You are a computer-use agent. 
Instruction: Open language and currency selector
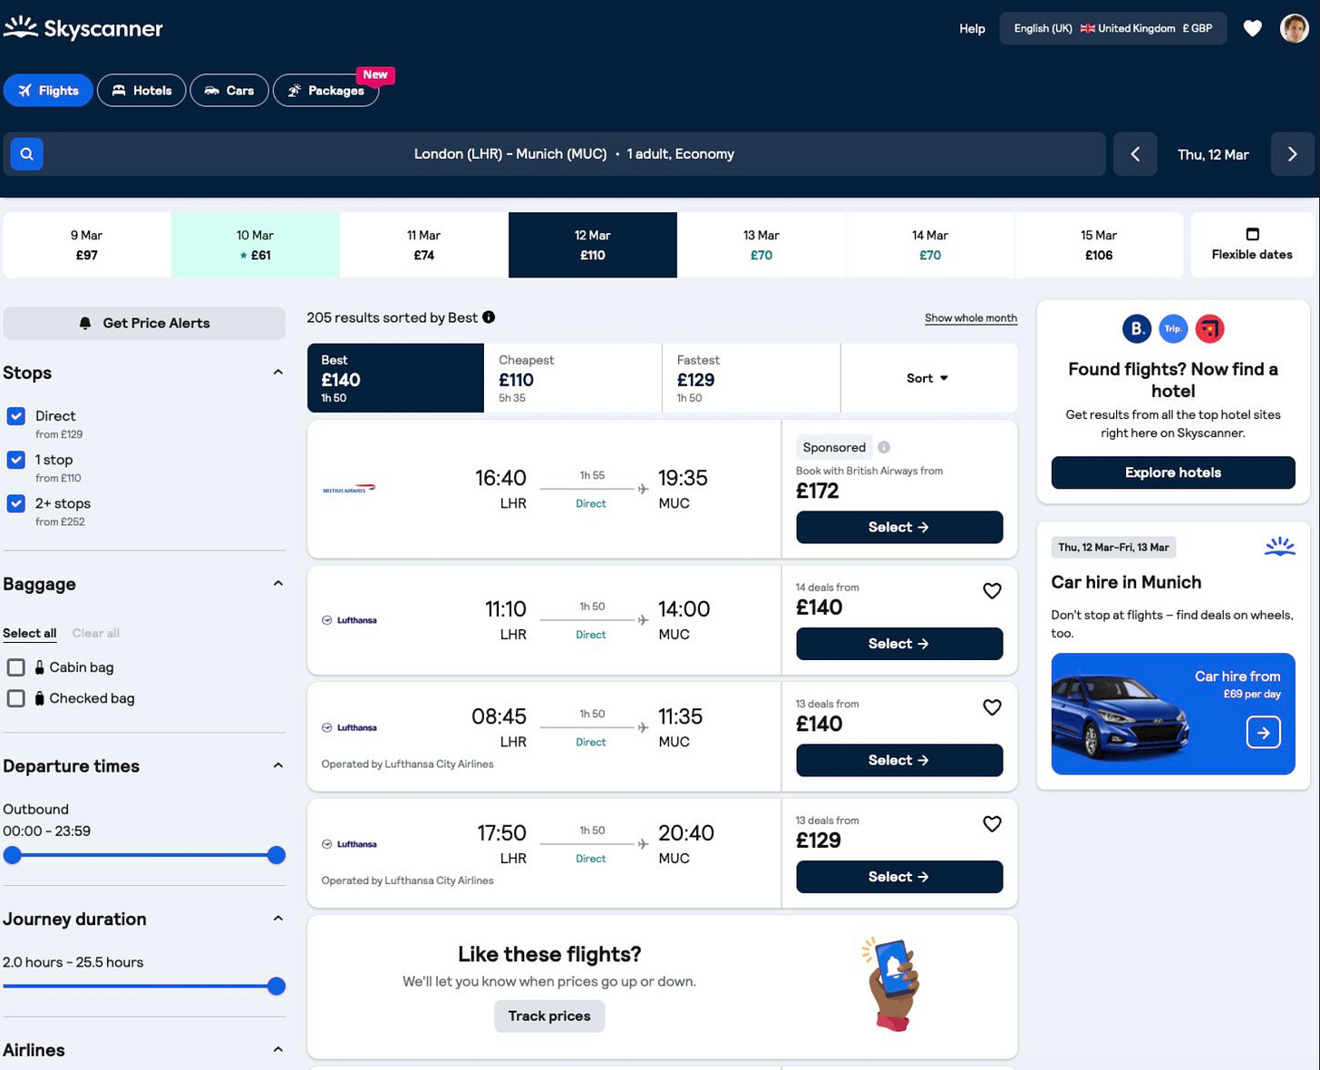point(1112,28)
